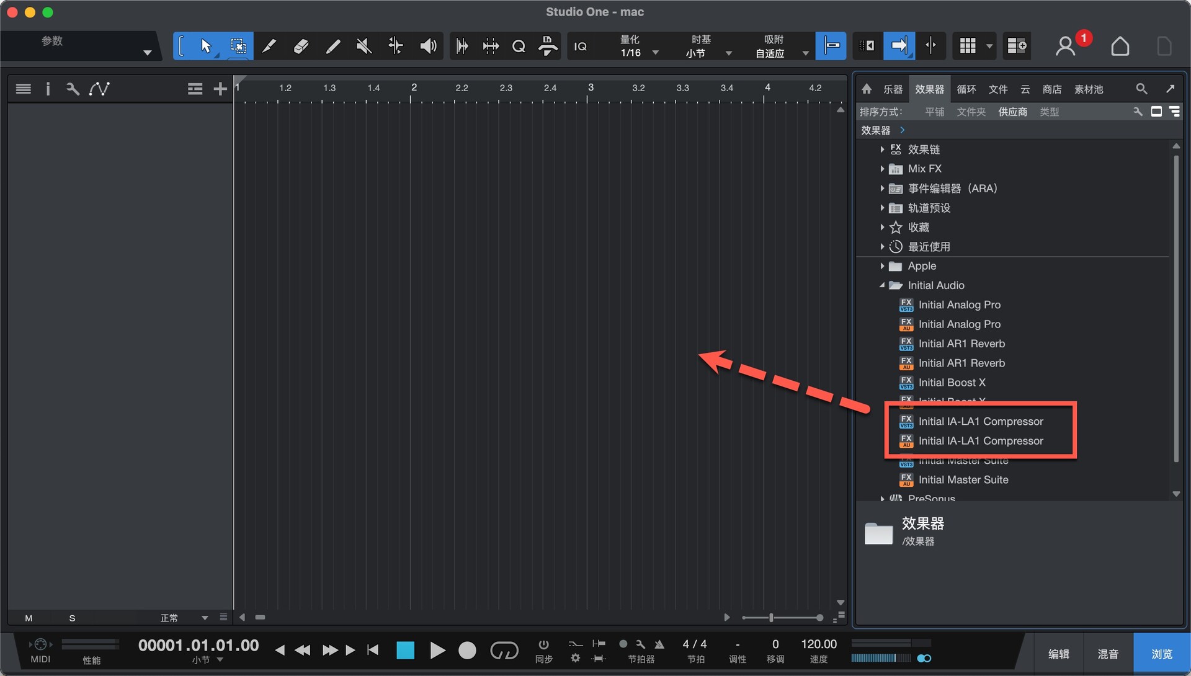Screen dimensions: 1191x676
Task: Select the Arrow tool
Action: [206, 46]
